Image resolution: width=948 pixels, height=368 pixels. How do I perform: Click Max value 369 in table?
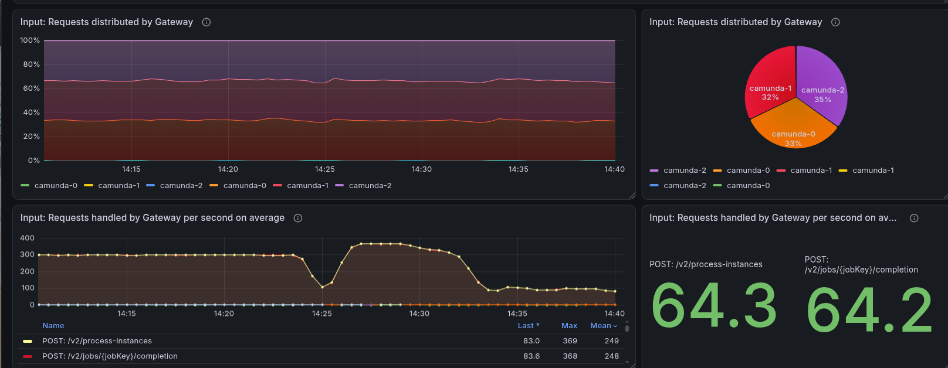[x=570, y=341]
